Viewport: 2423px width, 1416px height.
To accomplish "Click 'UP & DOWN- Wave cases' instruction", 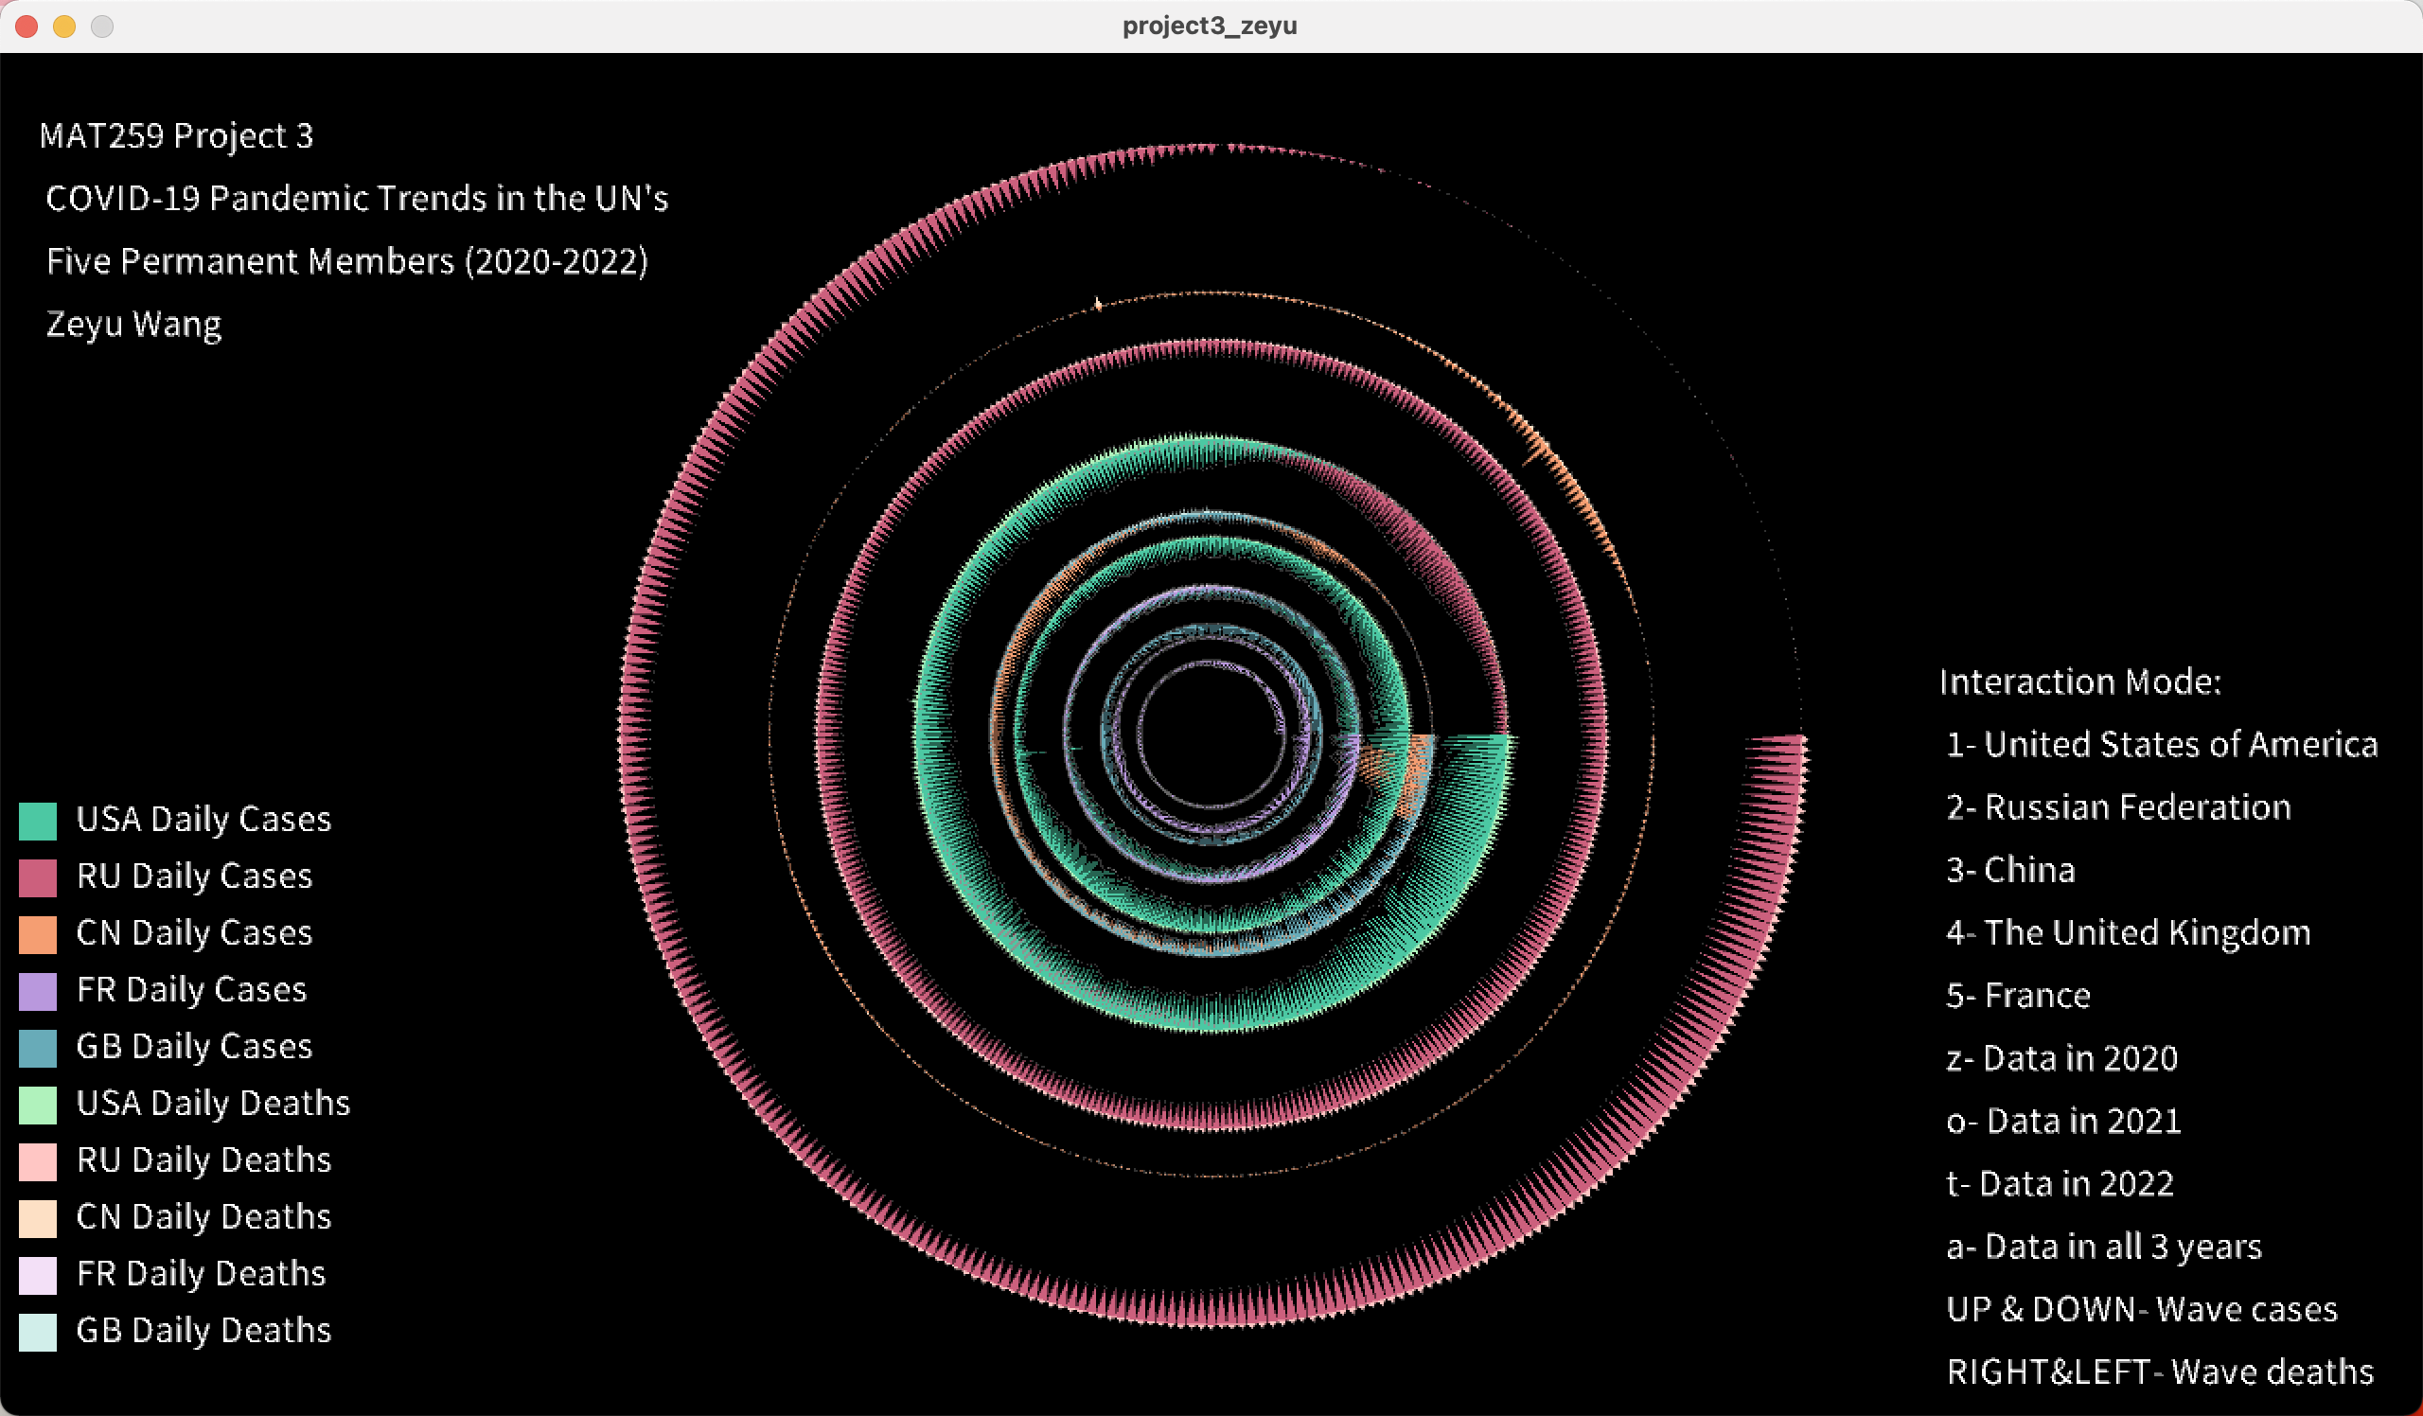I will click(x=2140, y=1309).
